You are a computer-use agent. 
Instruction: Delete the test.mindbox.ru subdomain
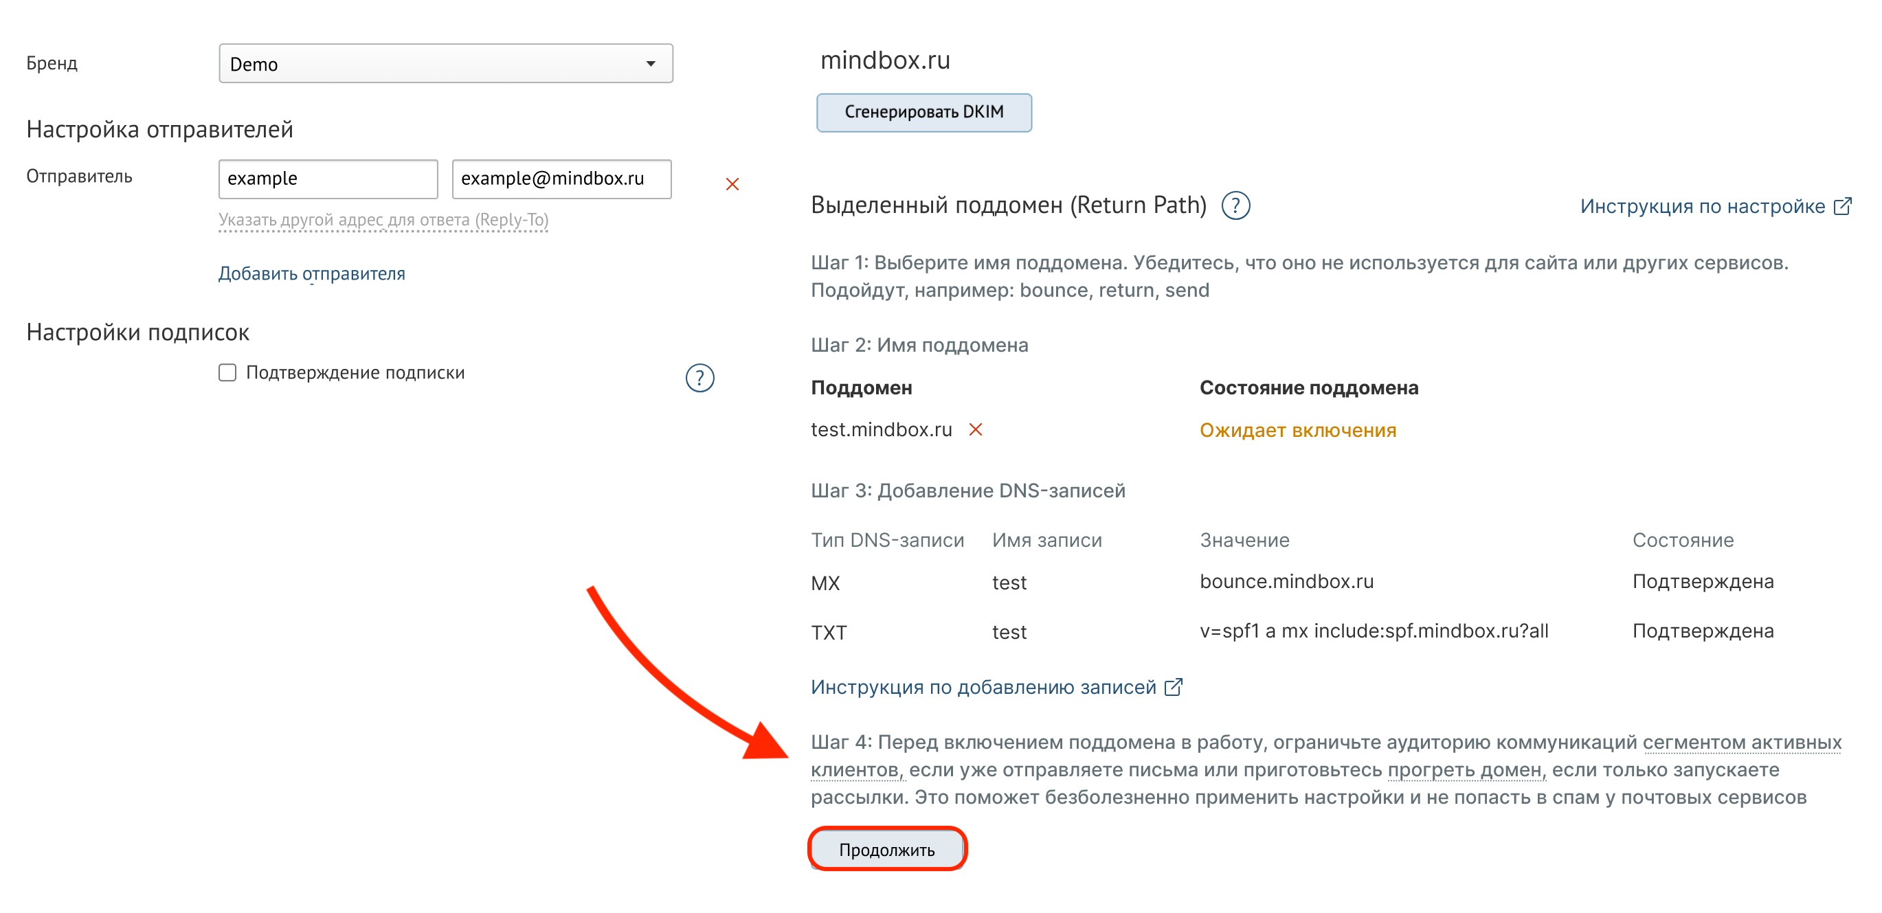(x=975, y=429)
